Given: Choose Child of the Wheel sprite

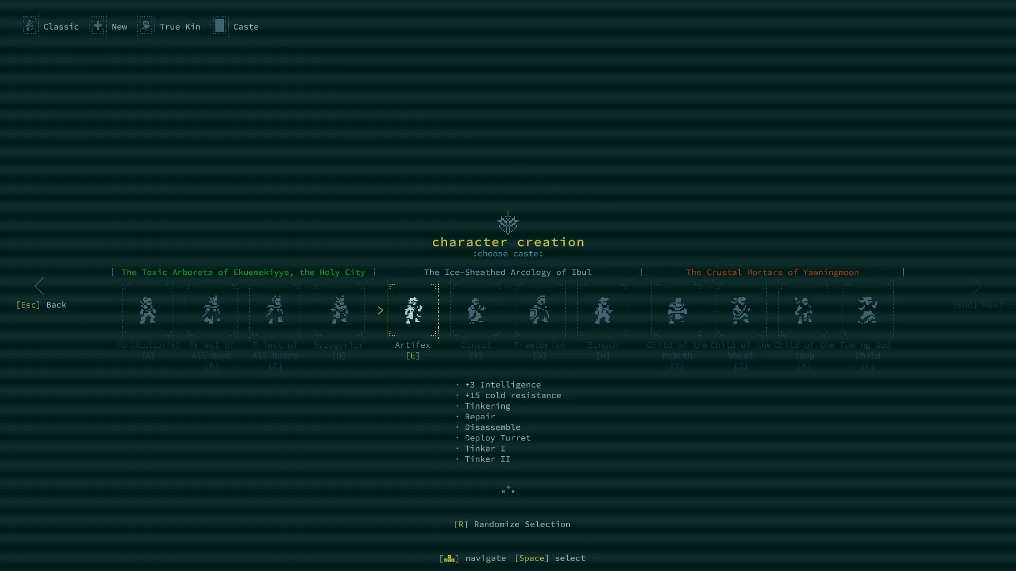Looking at the screenshot, I should [x=741, y=310].
